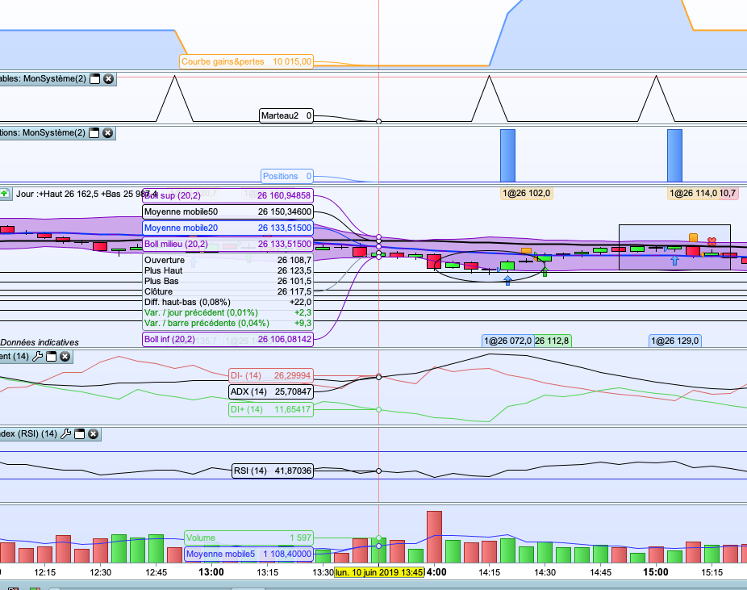Click orange square marker inside rectangle zone
Viewport: 747px width, 590px height.
(693, 237)
